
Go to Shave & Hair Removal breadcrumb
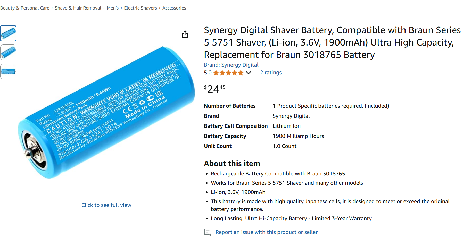(78, 8)
